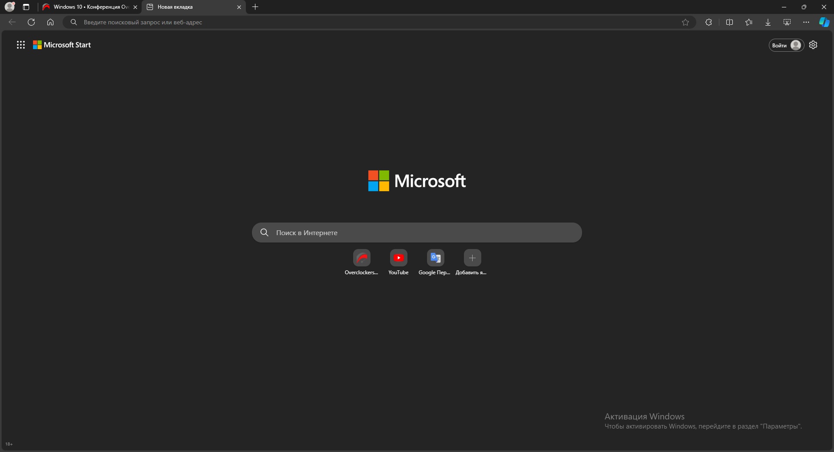Viewport: 834px width, 452px height.
Task: Toggle Split screen view icon
Action: [x=729, y=22]
